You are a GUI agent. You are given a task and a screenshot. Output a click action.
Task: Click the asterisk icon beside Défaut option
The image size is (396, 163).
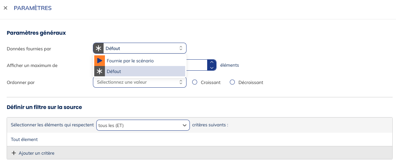[100, 71]
